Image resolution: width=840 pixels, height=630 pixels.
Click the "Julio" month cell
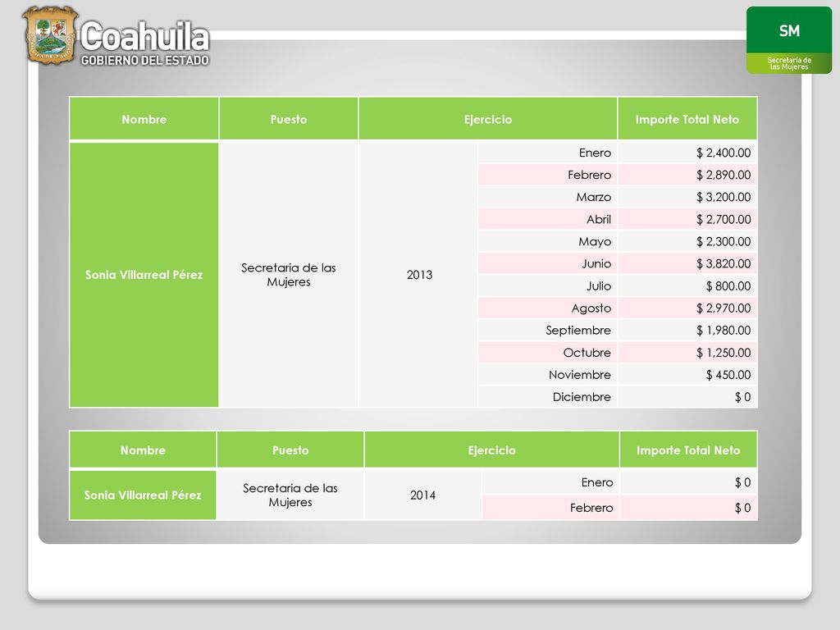[547, 286]
